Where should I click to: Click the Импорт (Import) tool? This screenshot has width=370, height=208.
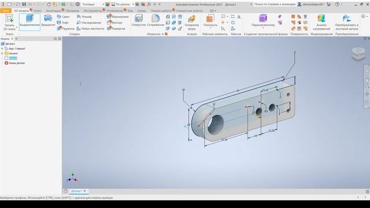(x=114, y=23)
